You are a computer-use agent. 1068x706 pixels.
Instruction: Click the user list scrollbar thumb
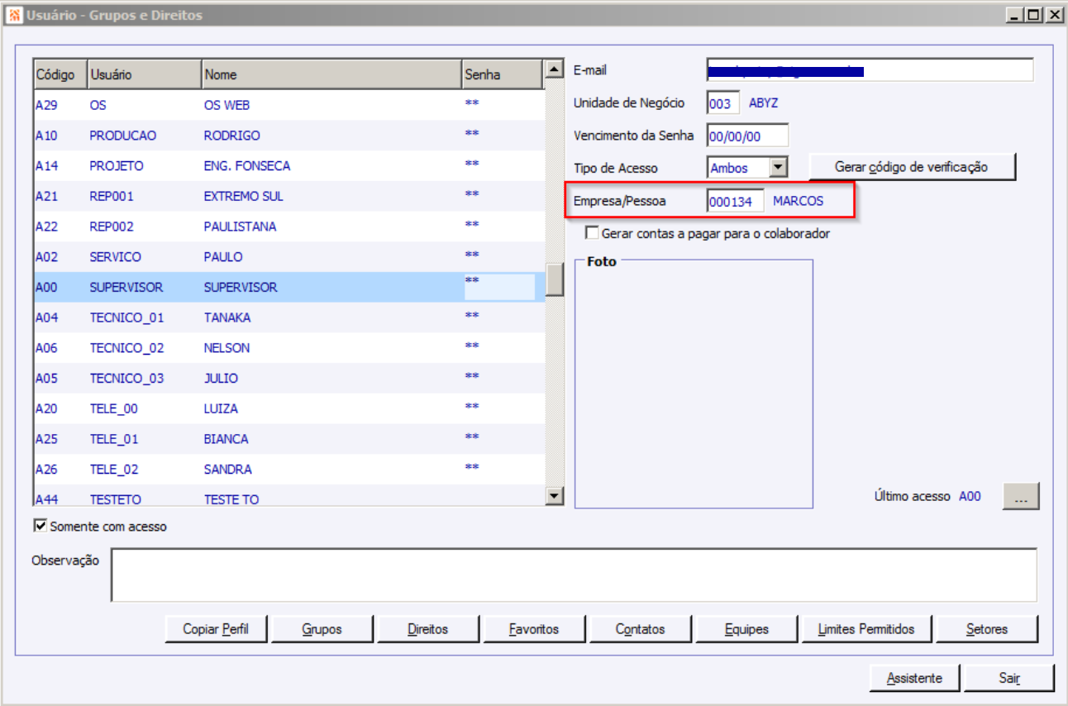click(555, 281)
